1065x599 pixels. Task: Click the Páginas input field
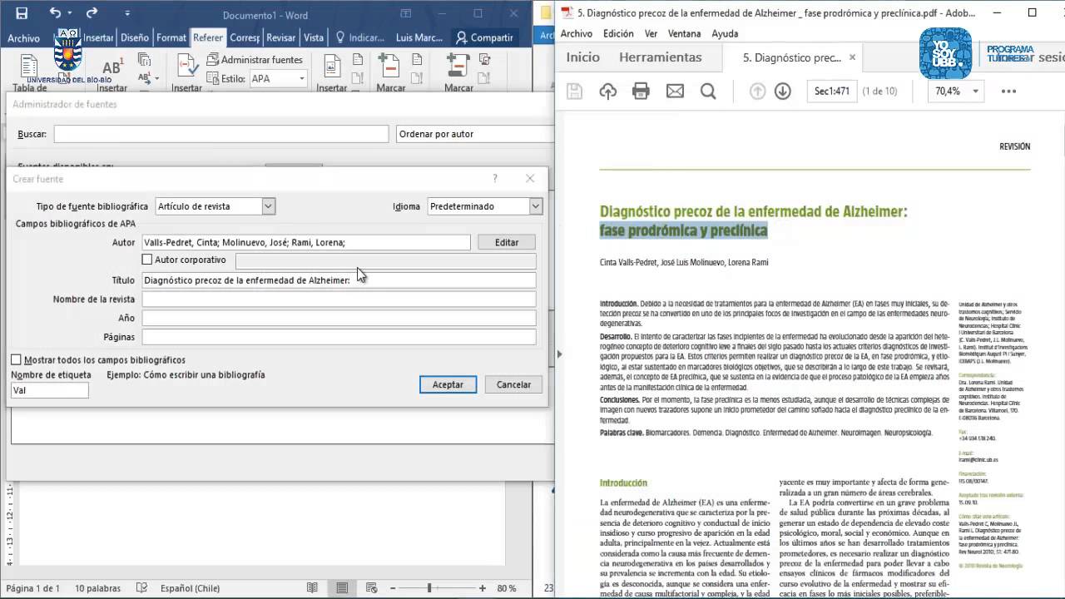(339, 337)
